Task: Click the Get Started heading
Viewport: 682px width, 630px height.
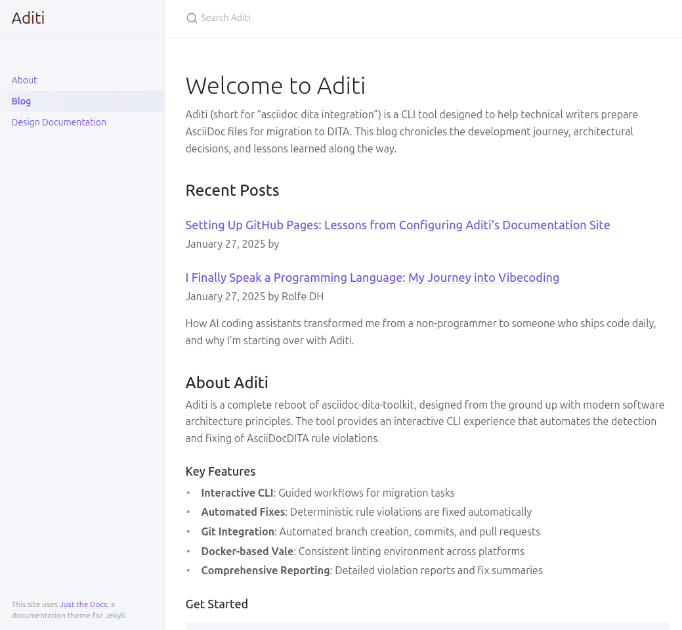Action: (x=217, y=604)
